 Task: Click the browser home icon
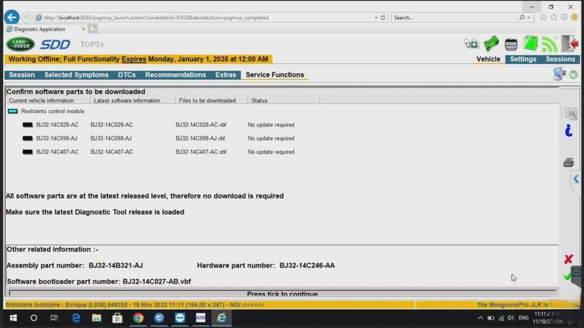[543, 17]
